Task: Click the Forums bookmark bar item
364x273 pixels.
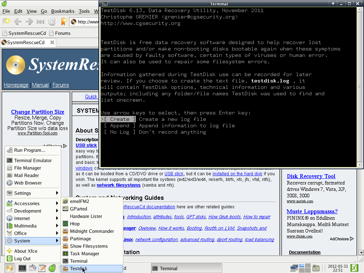Action: (x=60, y=33)
